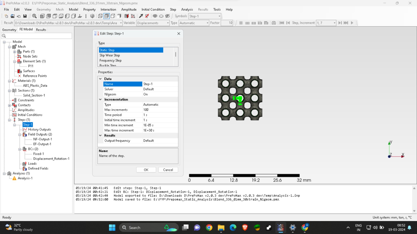Open the Type Automatic dropdown in toolbar

(207, 23)
